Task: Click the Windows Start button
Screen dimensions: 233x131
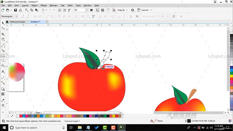Action: click(x=4, y=128)
